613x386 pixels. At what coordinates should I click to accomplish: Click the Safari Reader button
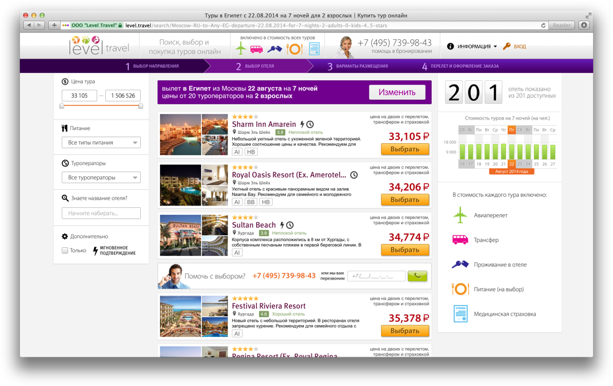(x=561, y=25)
